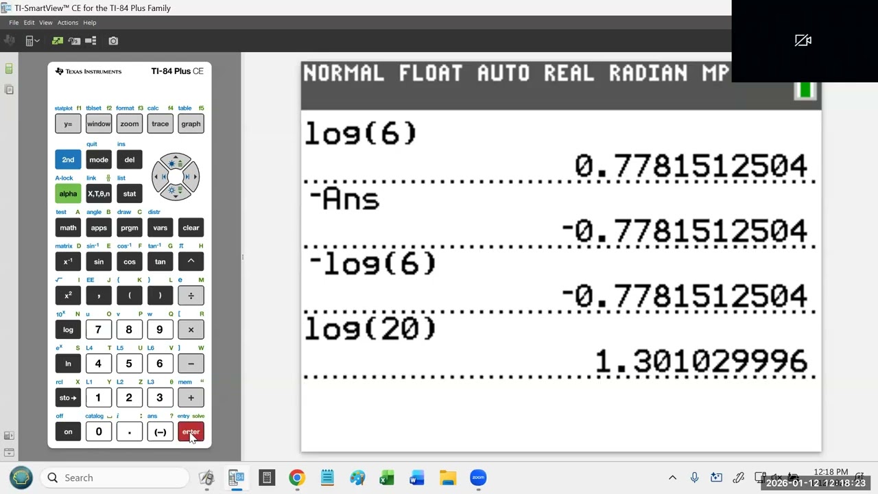Click the x² key

(x=68, y=296)
